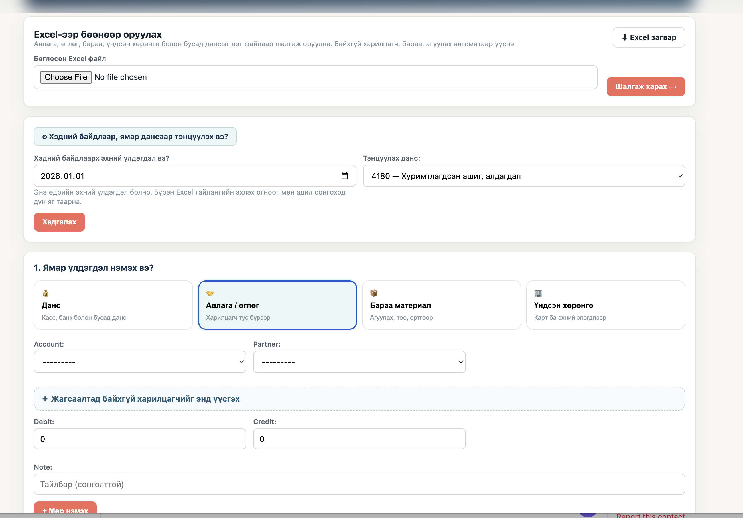Click the Credit amount field
Screen dimensions: 743x518
pos(359,439)
